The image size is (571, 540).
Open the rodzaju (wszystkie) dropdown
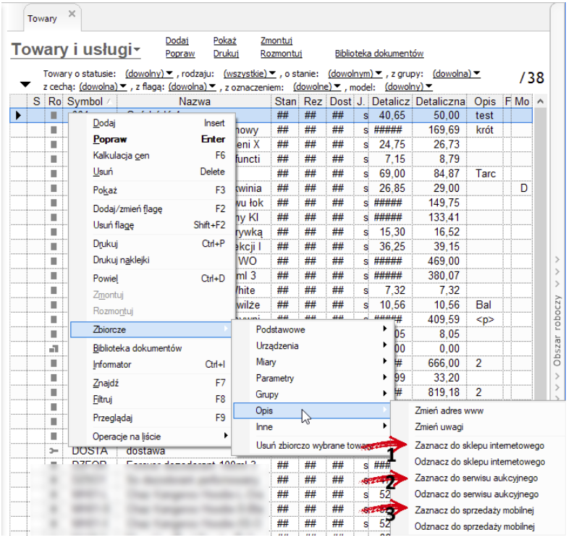tap(250, 74)
